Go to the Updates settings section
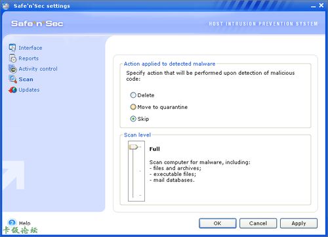The width and height of the screenshot is (328, 237). pos(29,90)
